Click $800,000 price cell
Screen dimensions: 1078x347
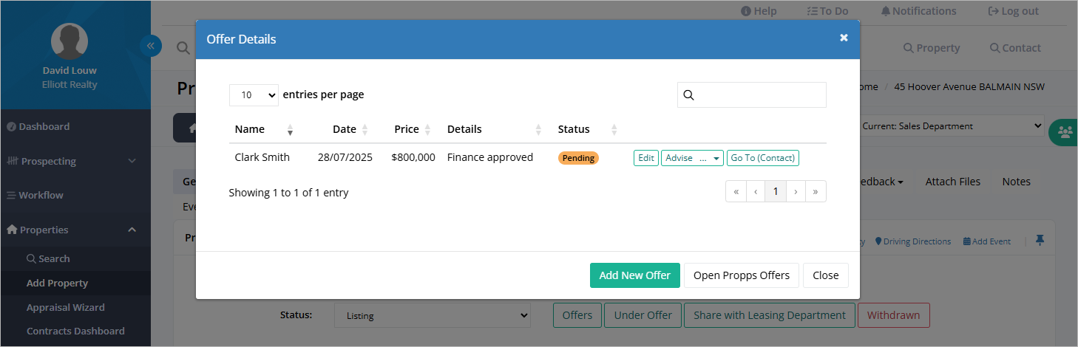click(x=413, y=157)
